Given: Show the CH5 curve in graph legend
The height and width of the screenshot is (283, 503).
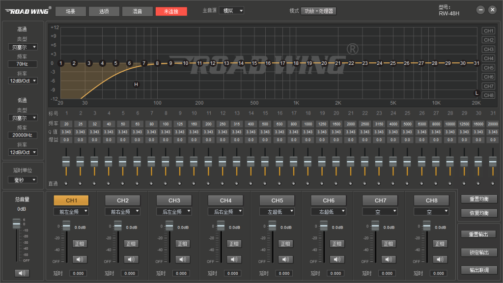Looking at the screenshot, I should click(489, 68).
